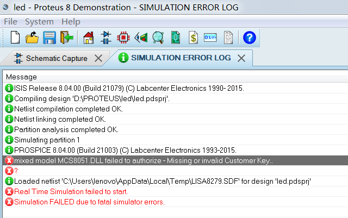
Task: Open Gerber Viewer magnifier icon
Action: pyautogui.click(x=158, y=38)
